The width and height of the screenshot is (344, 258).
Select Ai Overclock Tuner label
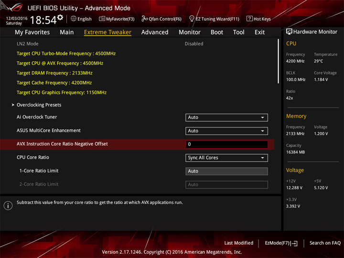click(37, 117)
